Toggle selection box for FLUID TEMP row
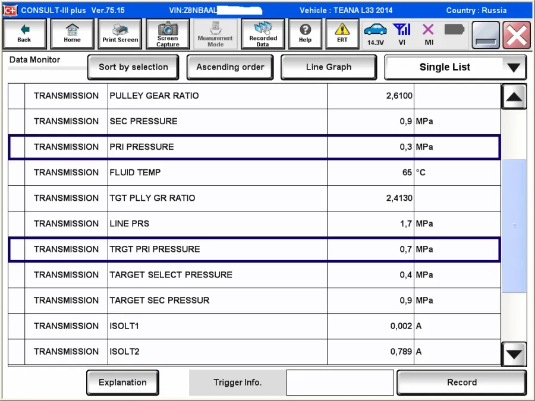Viewport: 535px width, 401px height. tap(17, 172)
